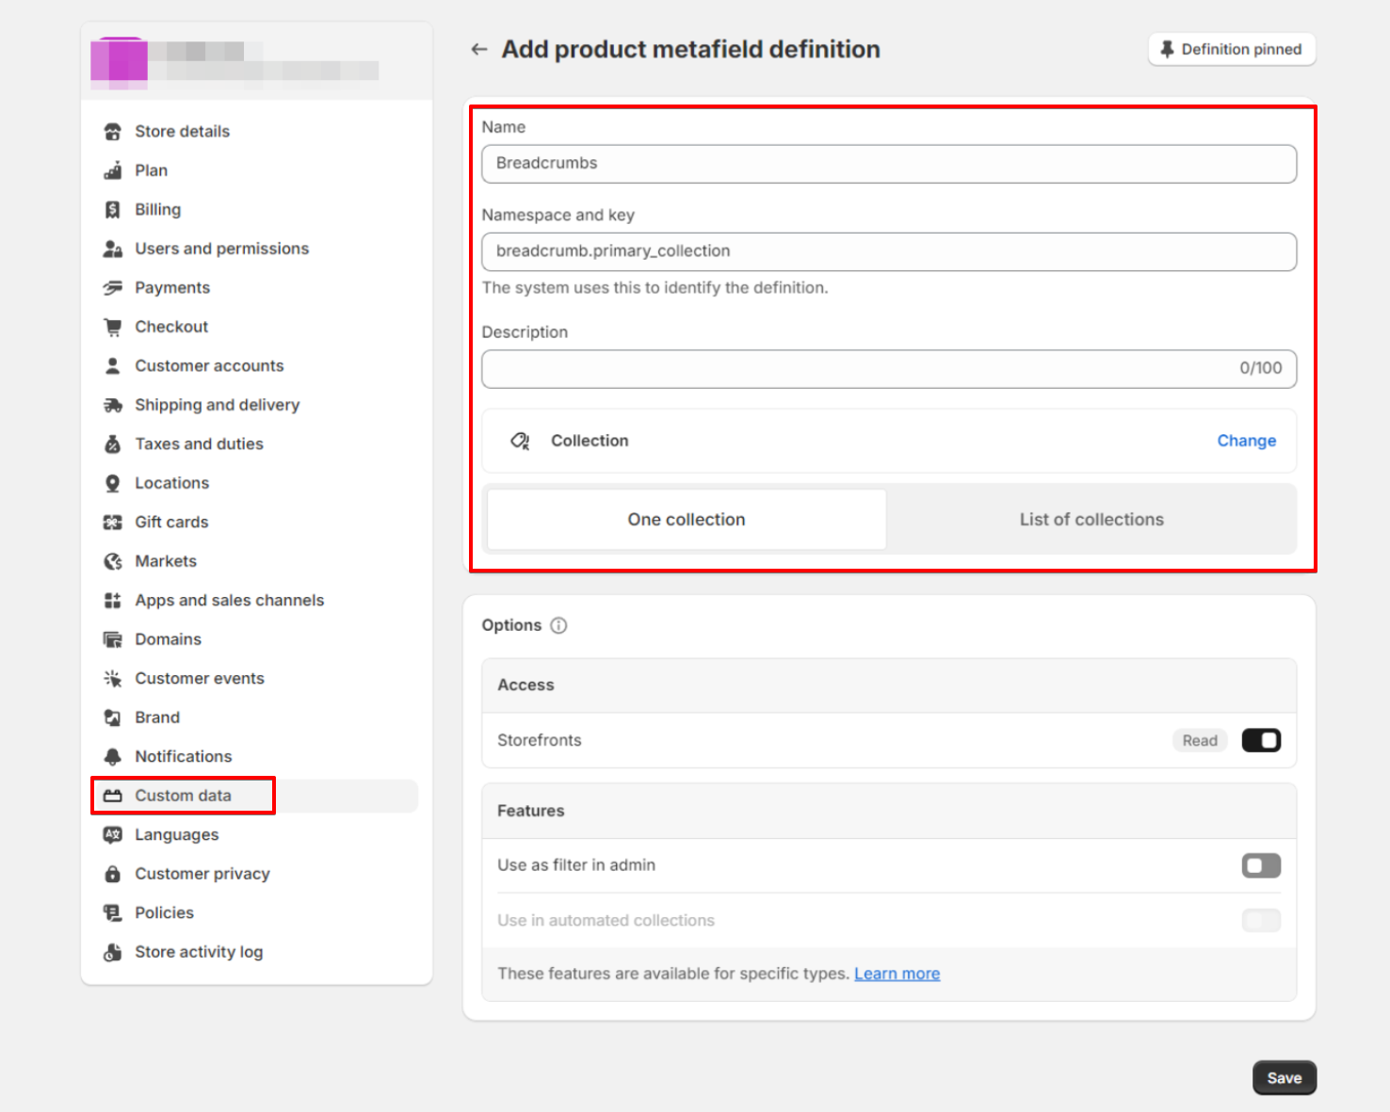The image size is (1390, 1112).
Task: Open the Markets settings page
Action: click(x=166, y=561)
